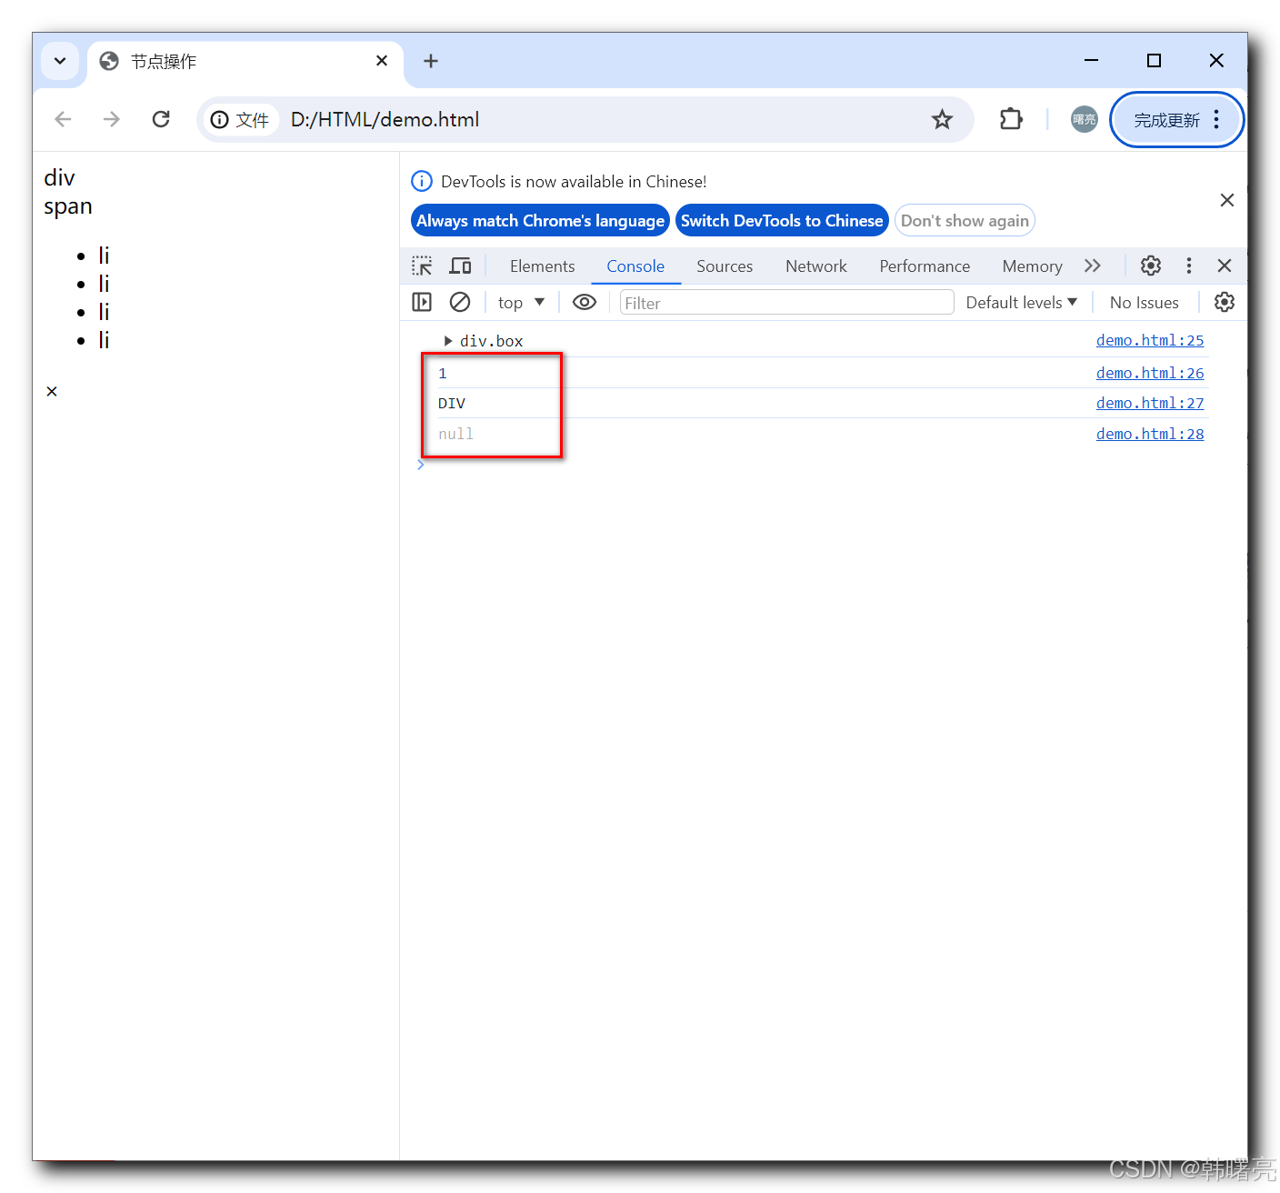Viewport: 1280px width, 1193px height.
Task: Close the 节点操作 tab
Action: [x=382, y=61]
